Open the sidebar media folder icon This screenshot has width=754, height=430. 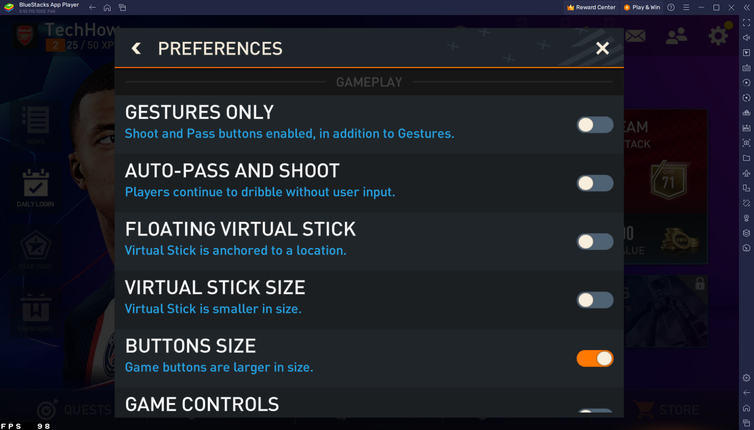pos(746,158)
